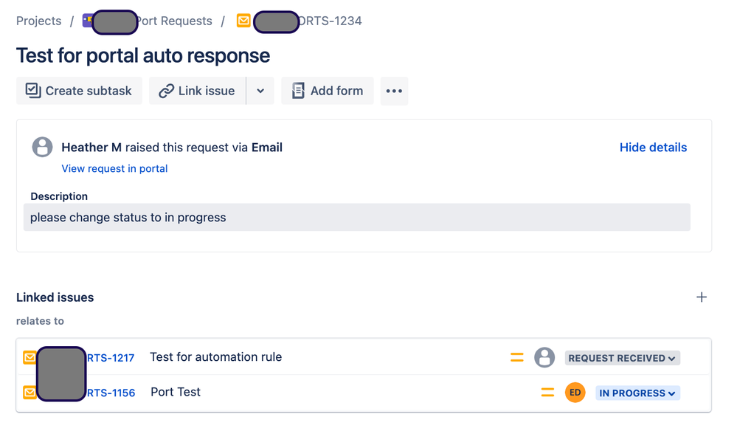
Task: Click Heather M's profile avatar
Action: [42, 147]
